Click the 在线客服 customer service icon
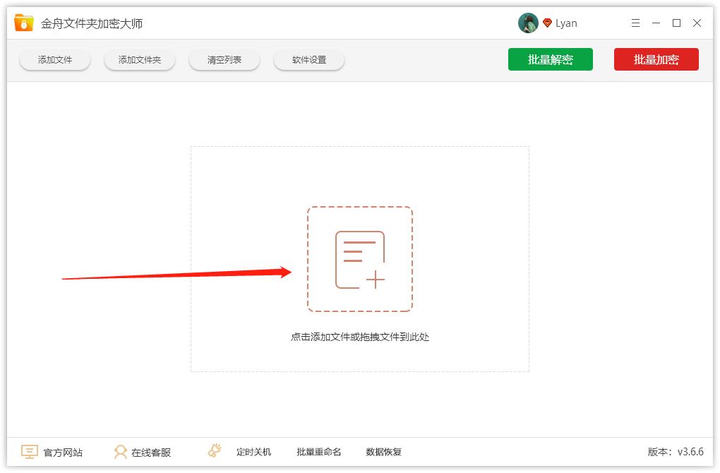Viewport: 720px width, 473px height. pyautogui.click(x=121, y=451)
